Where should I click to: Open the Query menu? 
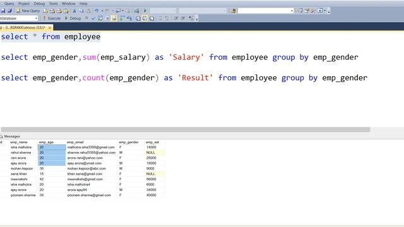9,4
